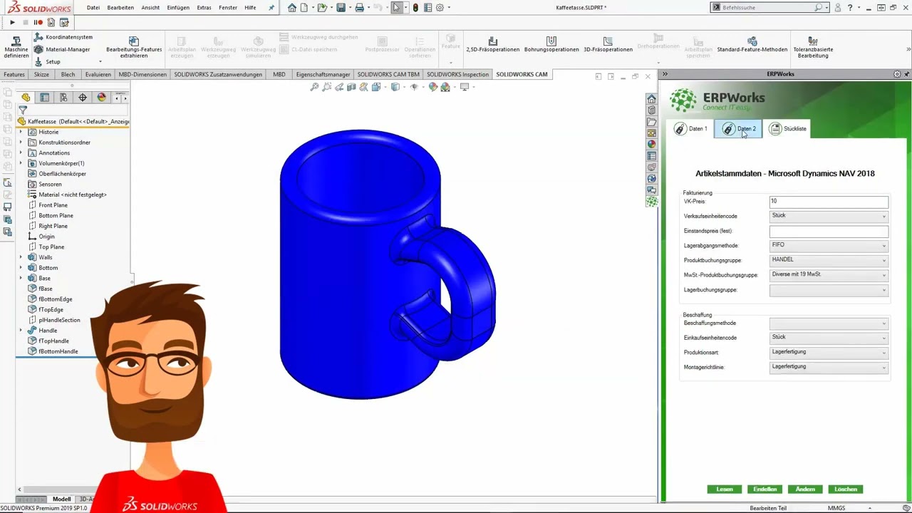Click Bearbeitungs-Features extrahieren
The image size is (912, 513).
coord(134,47)
